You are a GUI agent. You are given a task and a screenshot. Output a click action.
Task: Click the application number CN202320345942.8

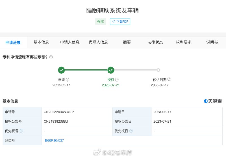(59, 112)
